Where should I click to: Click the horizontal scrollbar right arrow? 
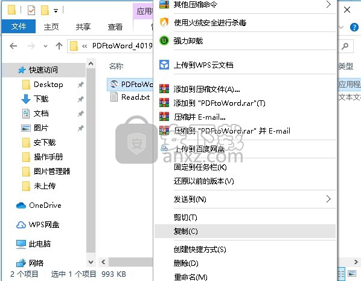point(356,262)
